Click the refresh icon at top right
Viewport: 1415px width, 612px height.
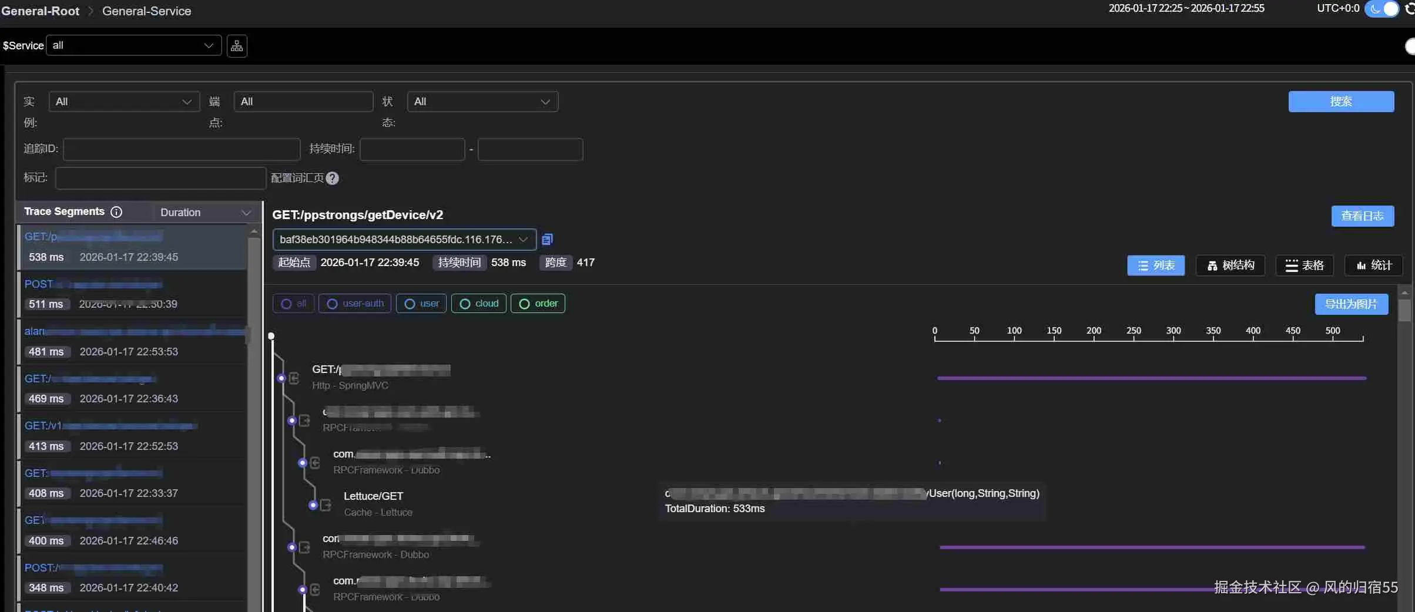(x=1409, y=9)
